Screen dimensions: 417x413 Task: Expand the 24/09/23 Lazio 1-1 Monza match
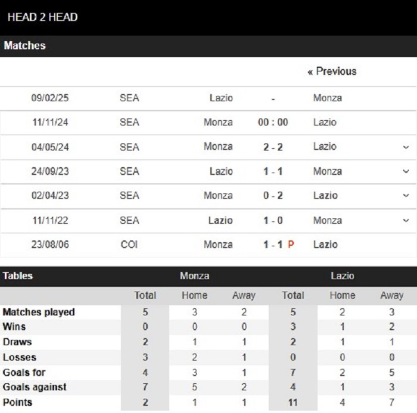[406, 171]
